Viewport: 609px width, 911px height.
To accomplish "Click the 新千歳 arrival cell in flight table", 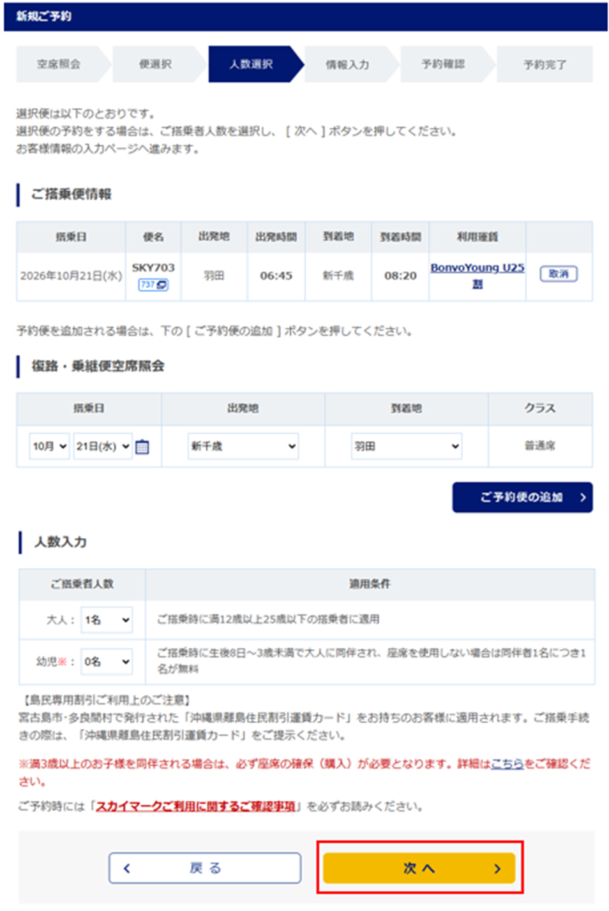I will (x=338, y=276).
